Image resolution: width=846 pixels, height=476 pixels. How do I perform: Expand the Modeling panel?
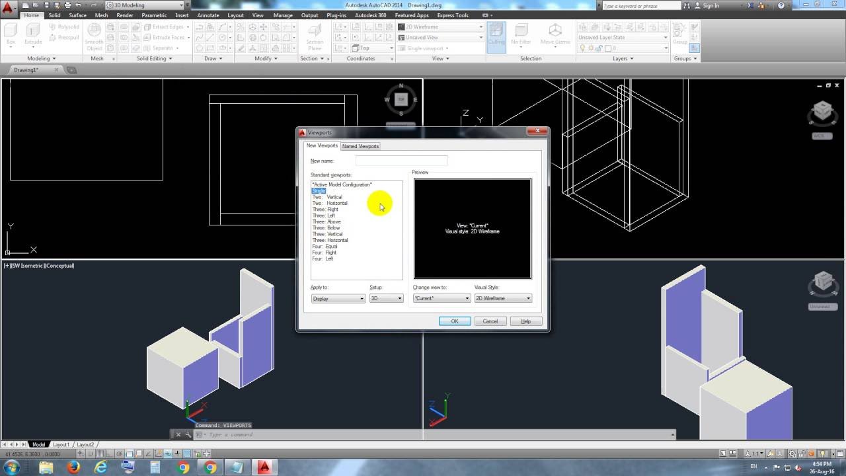point(41,59)
